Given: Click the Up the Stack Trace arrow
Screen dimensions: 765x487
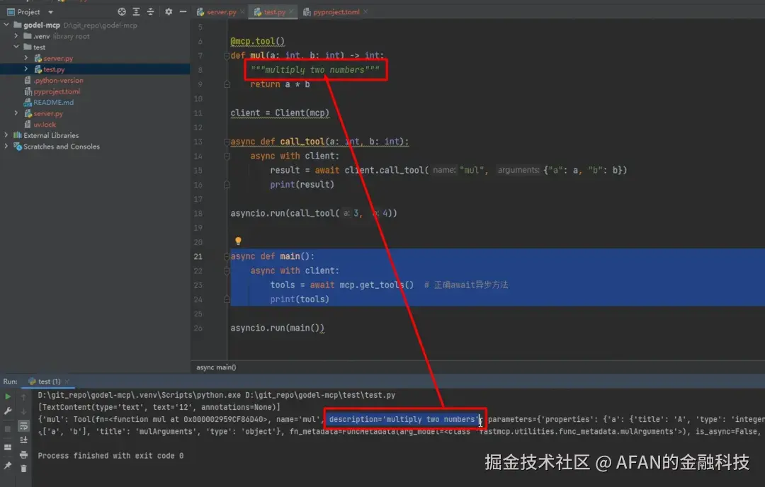Looking at the screenshot, I should (23, 397).
